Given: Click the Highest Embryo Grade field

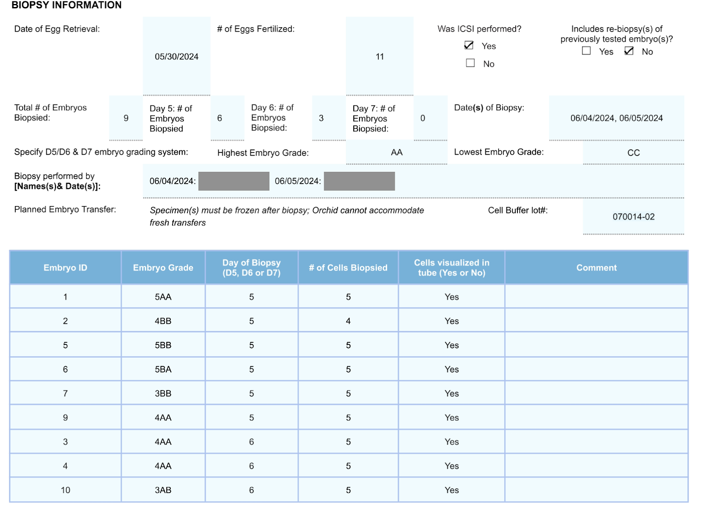Looking at the screenshot, I should [396, 152].
